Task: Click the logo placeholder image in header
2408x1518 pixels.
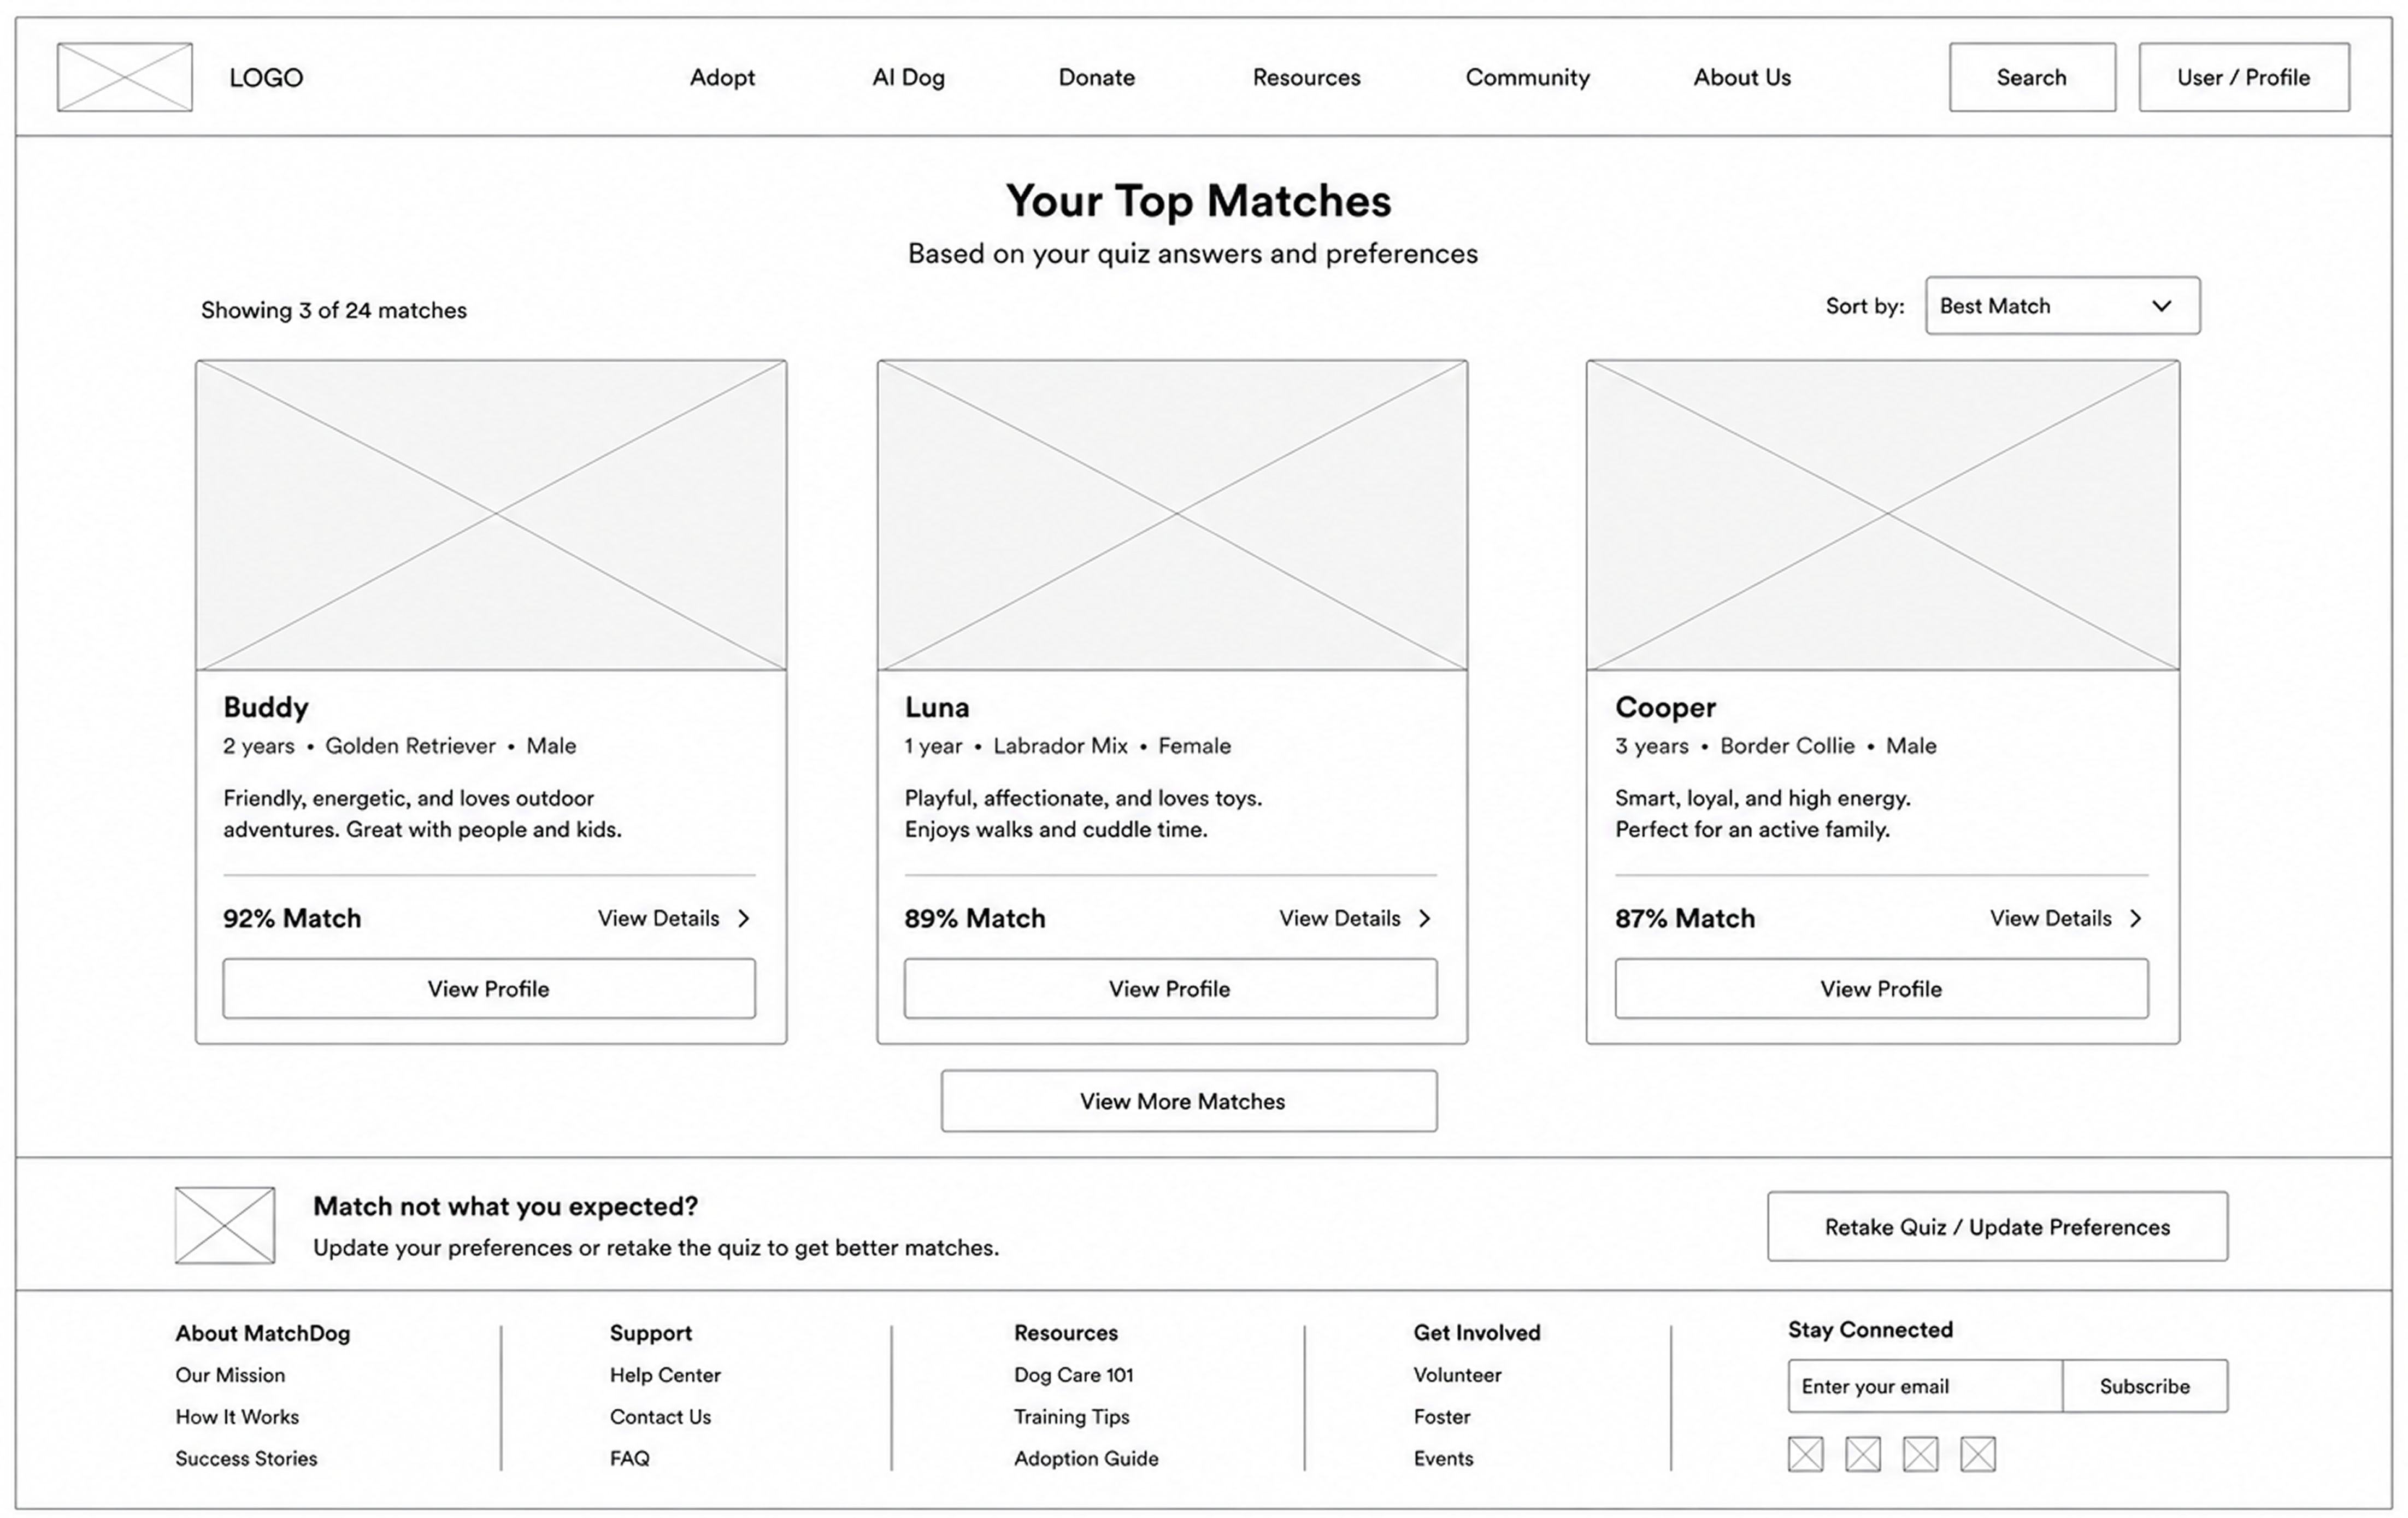Action: pyautogui.click(x=125, y=77)
